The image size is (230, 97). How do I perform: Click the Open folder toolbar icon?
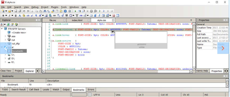click(x=9, y=11)
